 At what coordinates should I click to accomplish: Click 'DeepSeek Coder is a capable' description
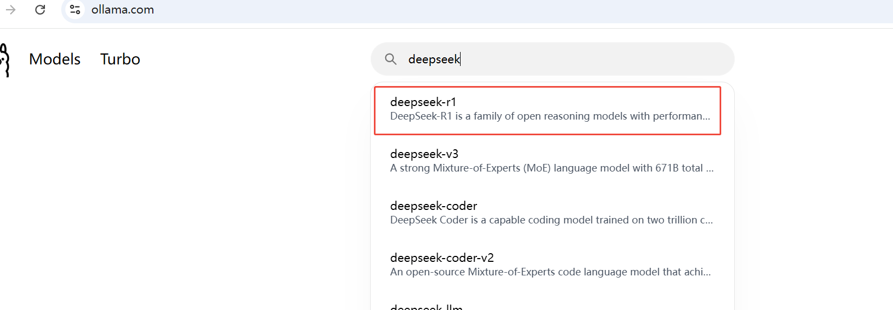point(552,220)
